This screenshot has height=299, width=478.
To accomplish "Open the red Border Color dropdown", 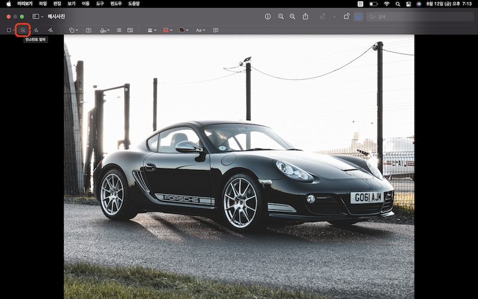I will [168, 30].
